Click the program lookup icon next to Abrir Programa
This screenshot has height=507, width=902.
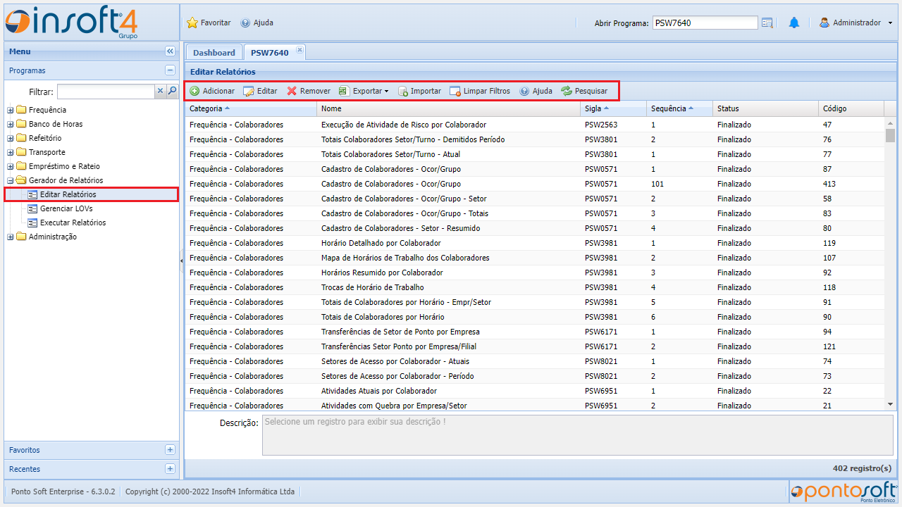click(767, 23)
